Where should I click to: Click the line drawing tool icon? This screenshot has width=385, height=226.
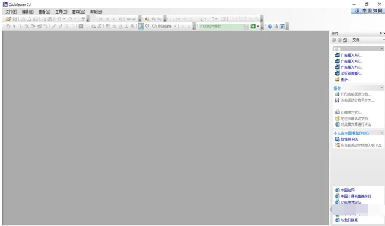(x=54, y=27)
